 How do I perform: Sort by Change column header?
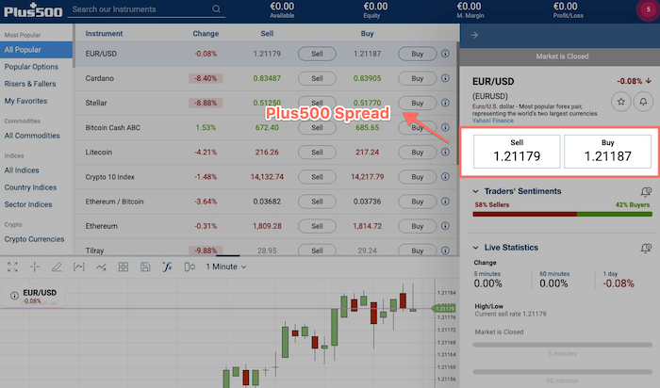click(206, 33)
